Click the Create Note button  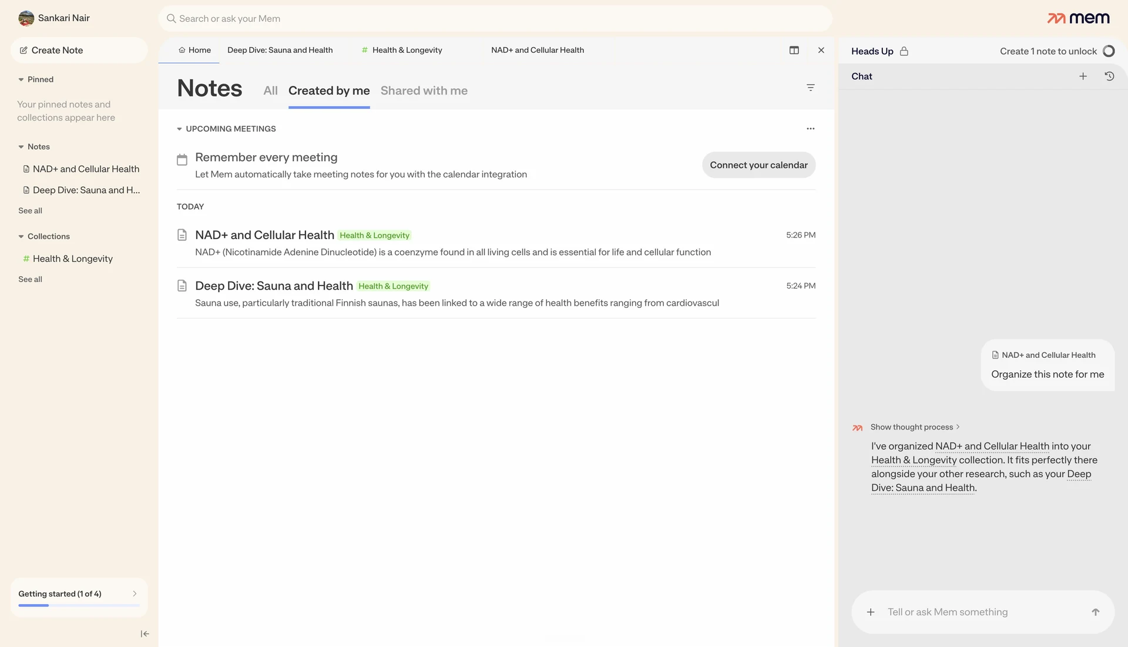pos(79,51)
